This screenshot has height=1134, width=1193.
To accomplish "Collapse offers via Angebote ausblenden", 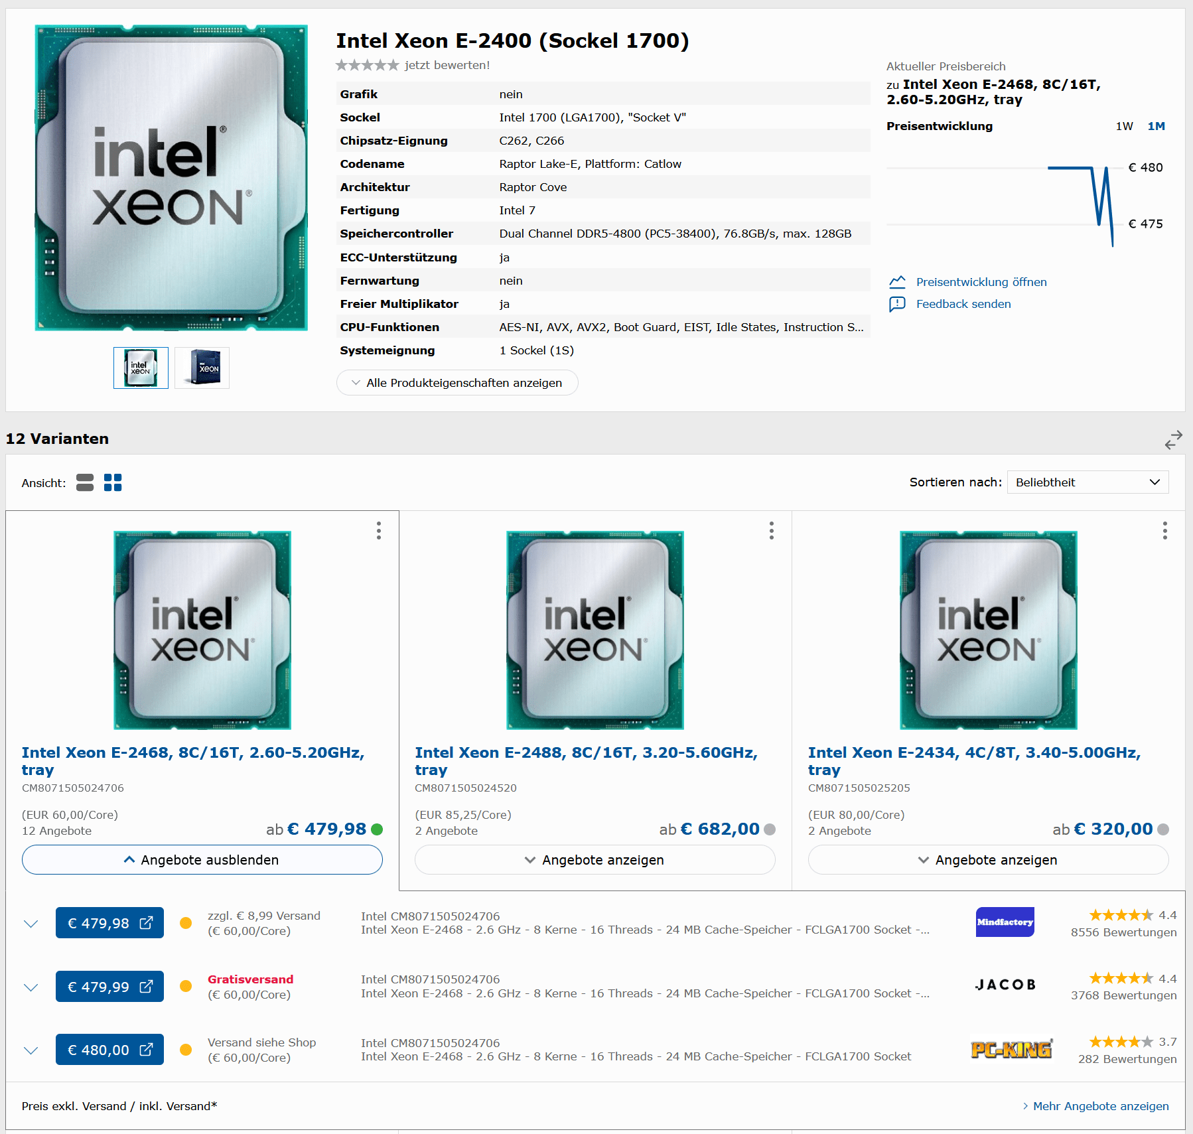I will coord(202,860).
